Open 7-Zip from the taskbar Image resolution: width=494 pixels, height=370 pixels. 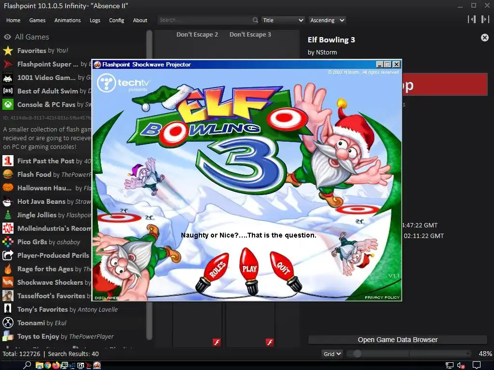pyautogui.click(x=81, y=365)
